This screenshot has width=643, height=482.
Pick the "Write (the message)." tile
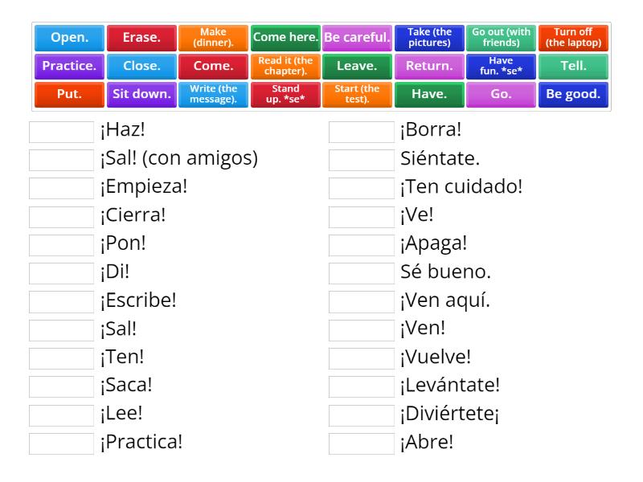point(212,92)
